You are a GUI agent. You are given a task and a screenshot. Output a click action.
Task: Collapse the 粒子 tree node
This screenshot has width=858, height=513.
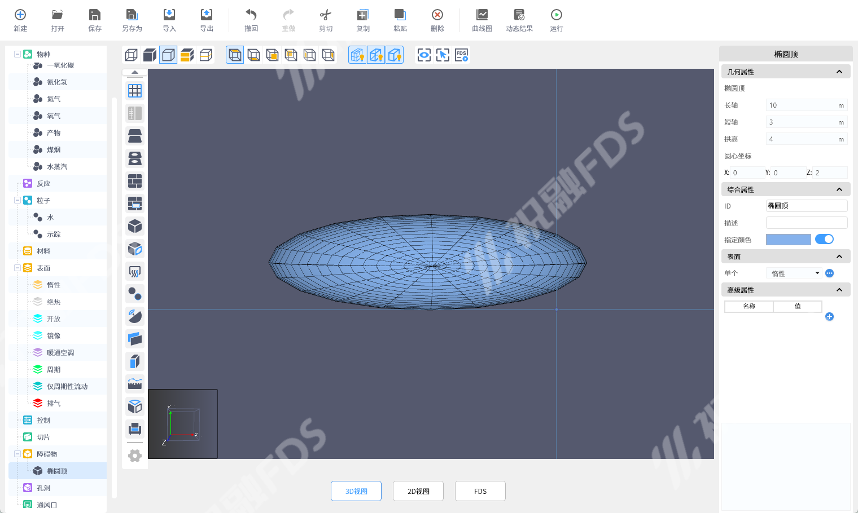point(17,200)
